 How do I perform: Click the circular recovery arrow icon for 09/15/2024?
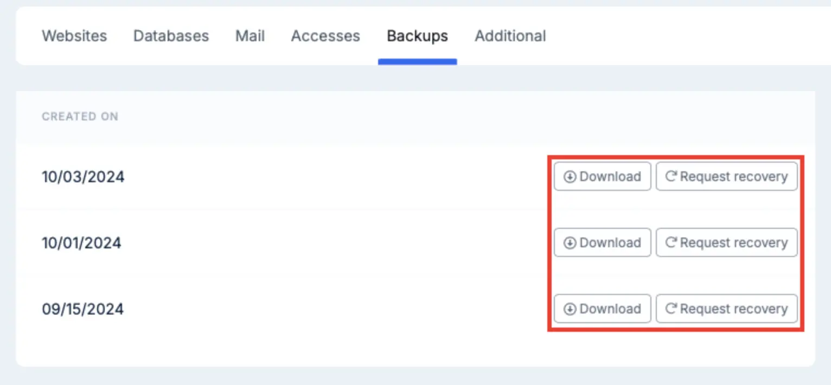click(671, 309)
